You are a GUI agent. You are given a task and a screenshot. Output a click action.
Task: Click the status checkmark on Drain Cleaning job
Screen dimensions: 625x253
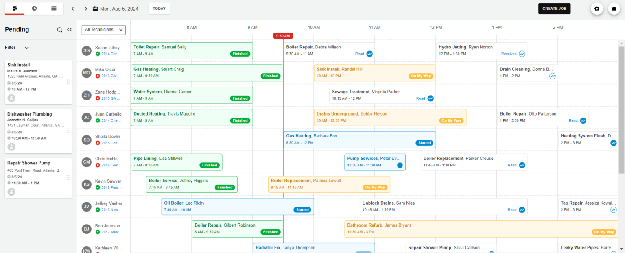(x=553, y=76)
